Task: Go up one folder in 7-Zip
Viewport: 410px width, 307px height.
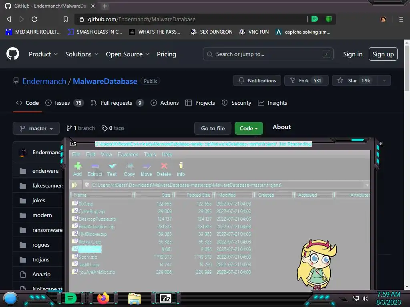Action: coord(74,185)
